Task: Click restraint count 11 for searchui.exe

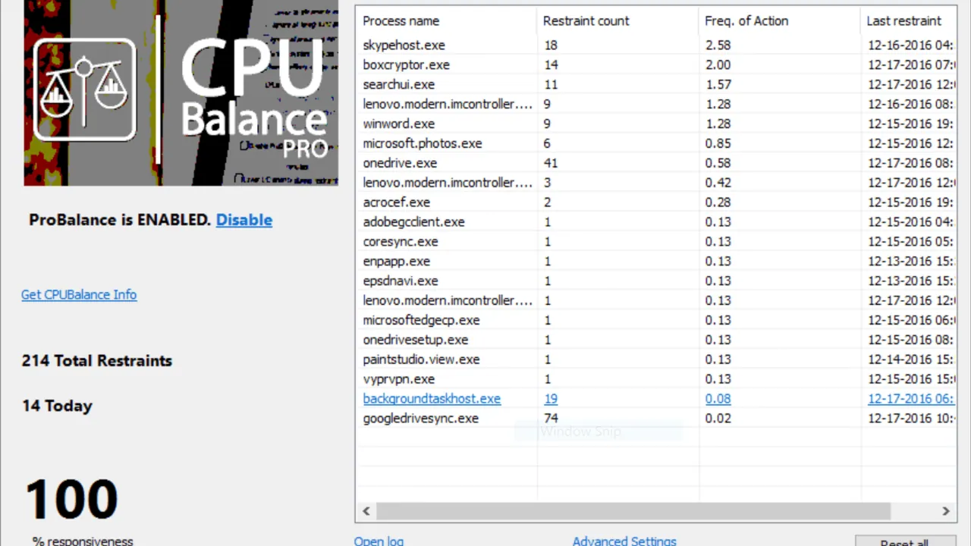Action: [x=551, y=85]
